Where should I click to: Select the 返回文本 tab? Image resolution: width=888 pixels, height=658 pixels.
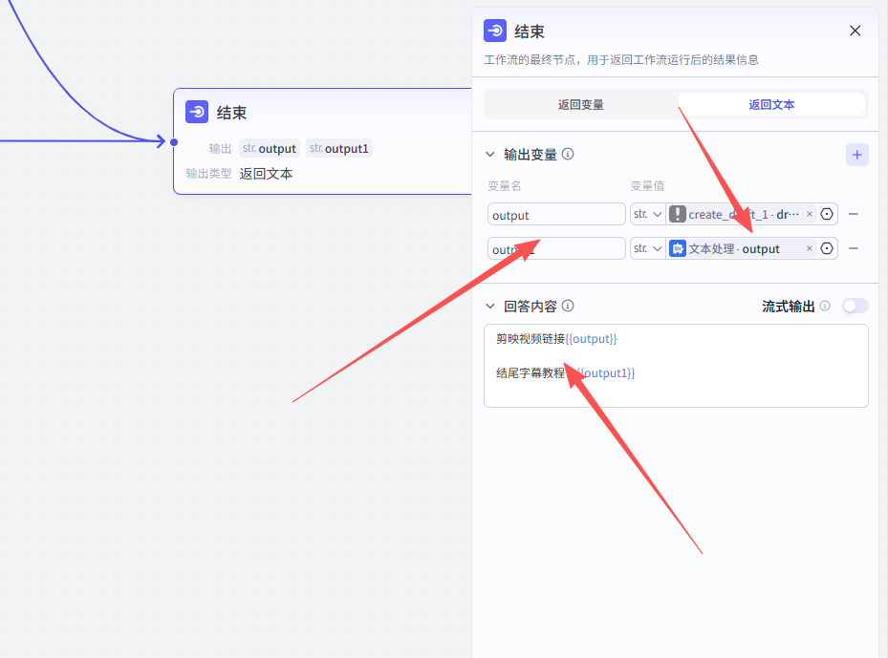pos(770,104)
